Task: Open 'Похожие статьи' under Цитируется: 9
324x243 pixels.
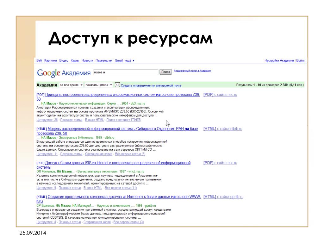Action: coord(70,188)
